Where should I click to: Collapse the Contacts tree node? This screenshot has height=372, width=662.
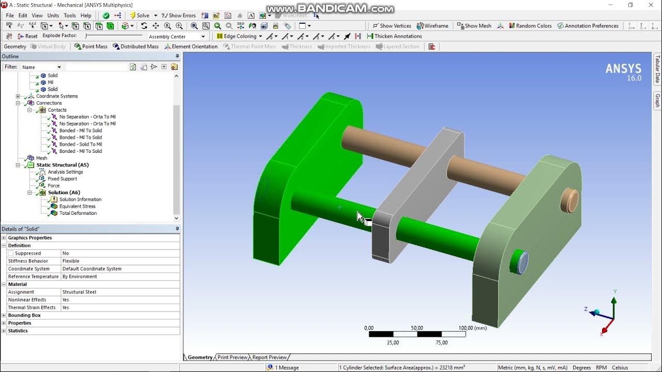pyautogui.click(x=29, y=110)
